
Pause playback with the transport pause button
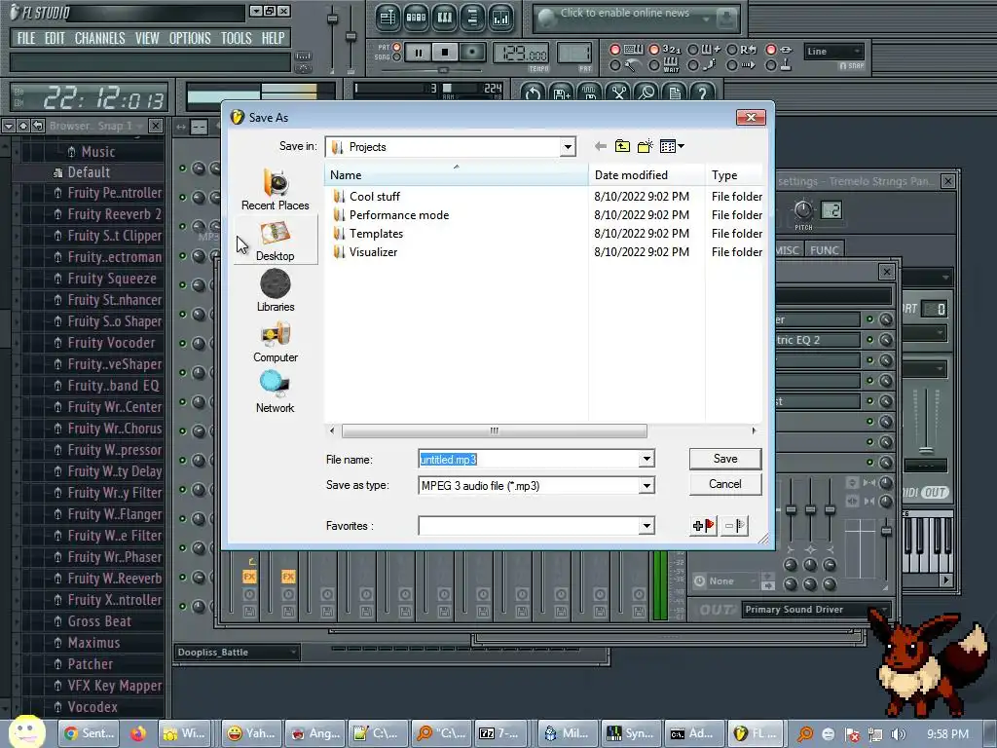point(419,53)
